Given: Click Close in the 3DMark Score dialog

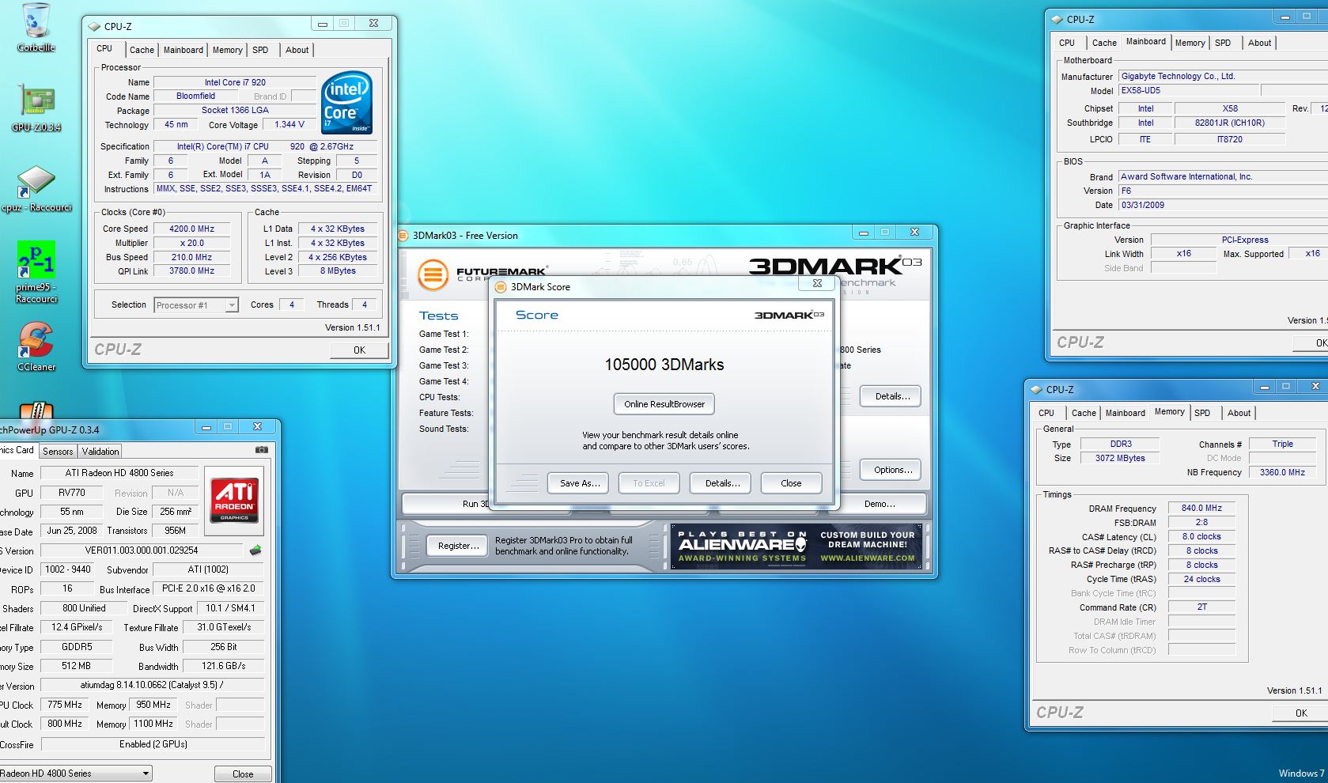Looking at the screenshot, I should (x=791, y=483).
